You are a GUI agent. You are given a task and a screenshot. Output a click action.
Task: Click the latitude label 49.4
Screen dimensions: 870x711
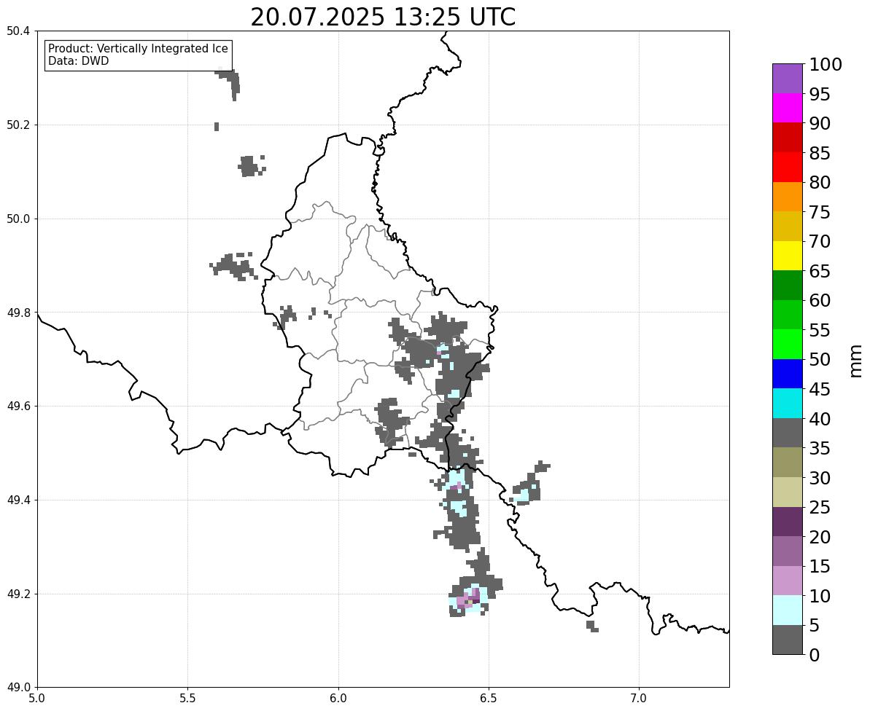coord(18,500)
